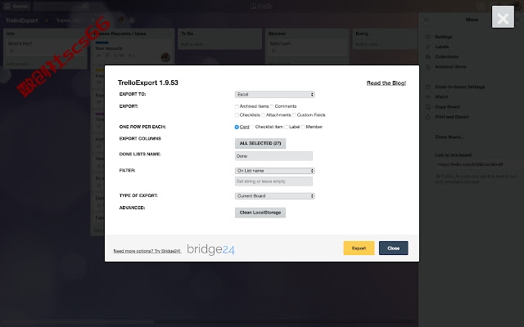Click the Done lists name input field
524x327 pixels.
(273, 156)
